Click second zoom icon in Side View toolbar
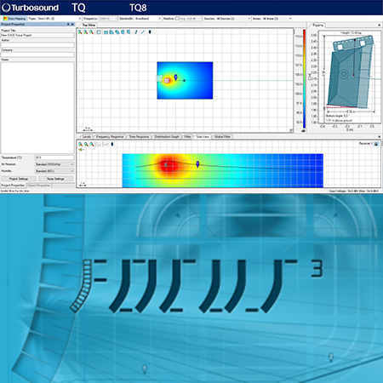 tap(86, 145)
